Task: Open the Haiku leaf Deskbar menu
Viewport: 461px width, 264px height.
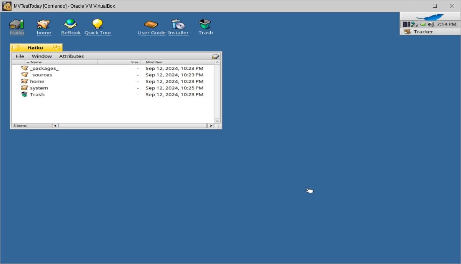Action: tap(430, 16)
